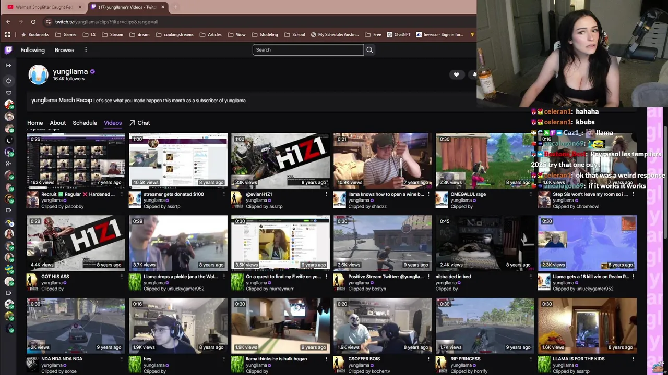Open the dream bookmark folder
The width and height of the screenshot is (668, 375).
pos(139,35)
